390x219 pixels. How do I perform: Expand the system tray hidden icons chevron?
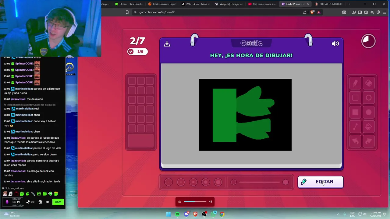coord(338,214)
